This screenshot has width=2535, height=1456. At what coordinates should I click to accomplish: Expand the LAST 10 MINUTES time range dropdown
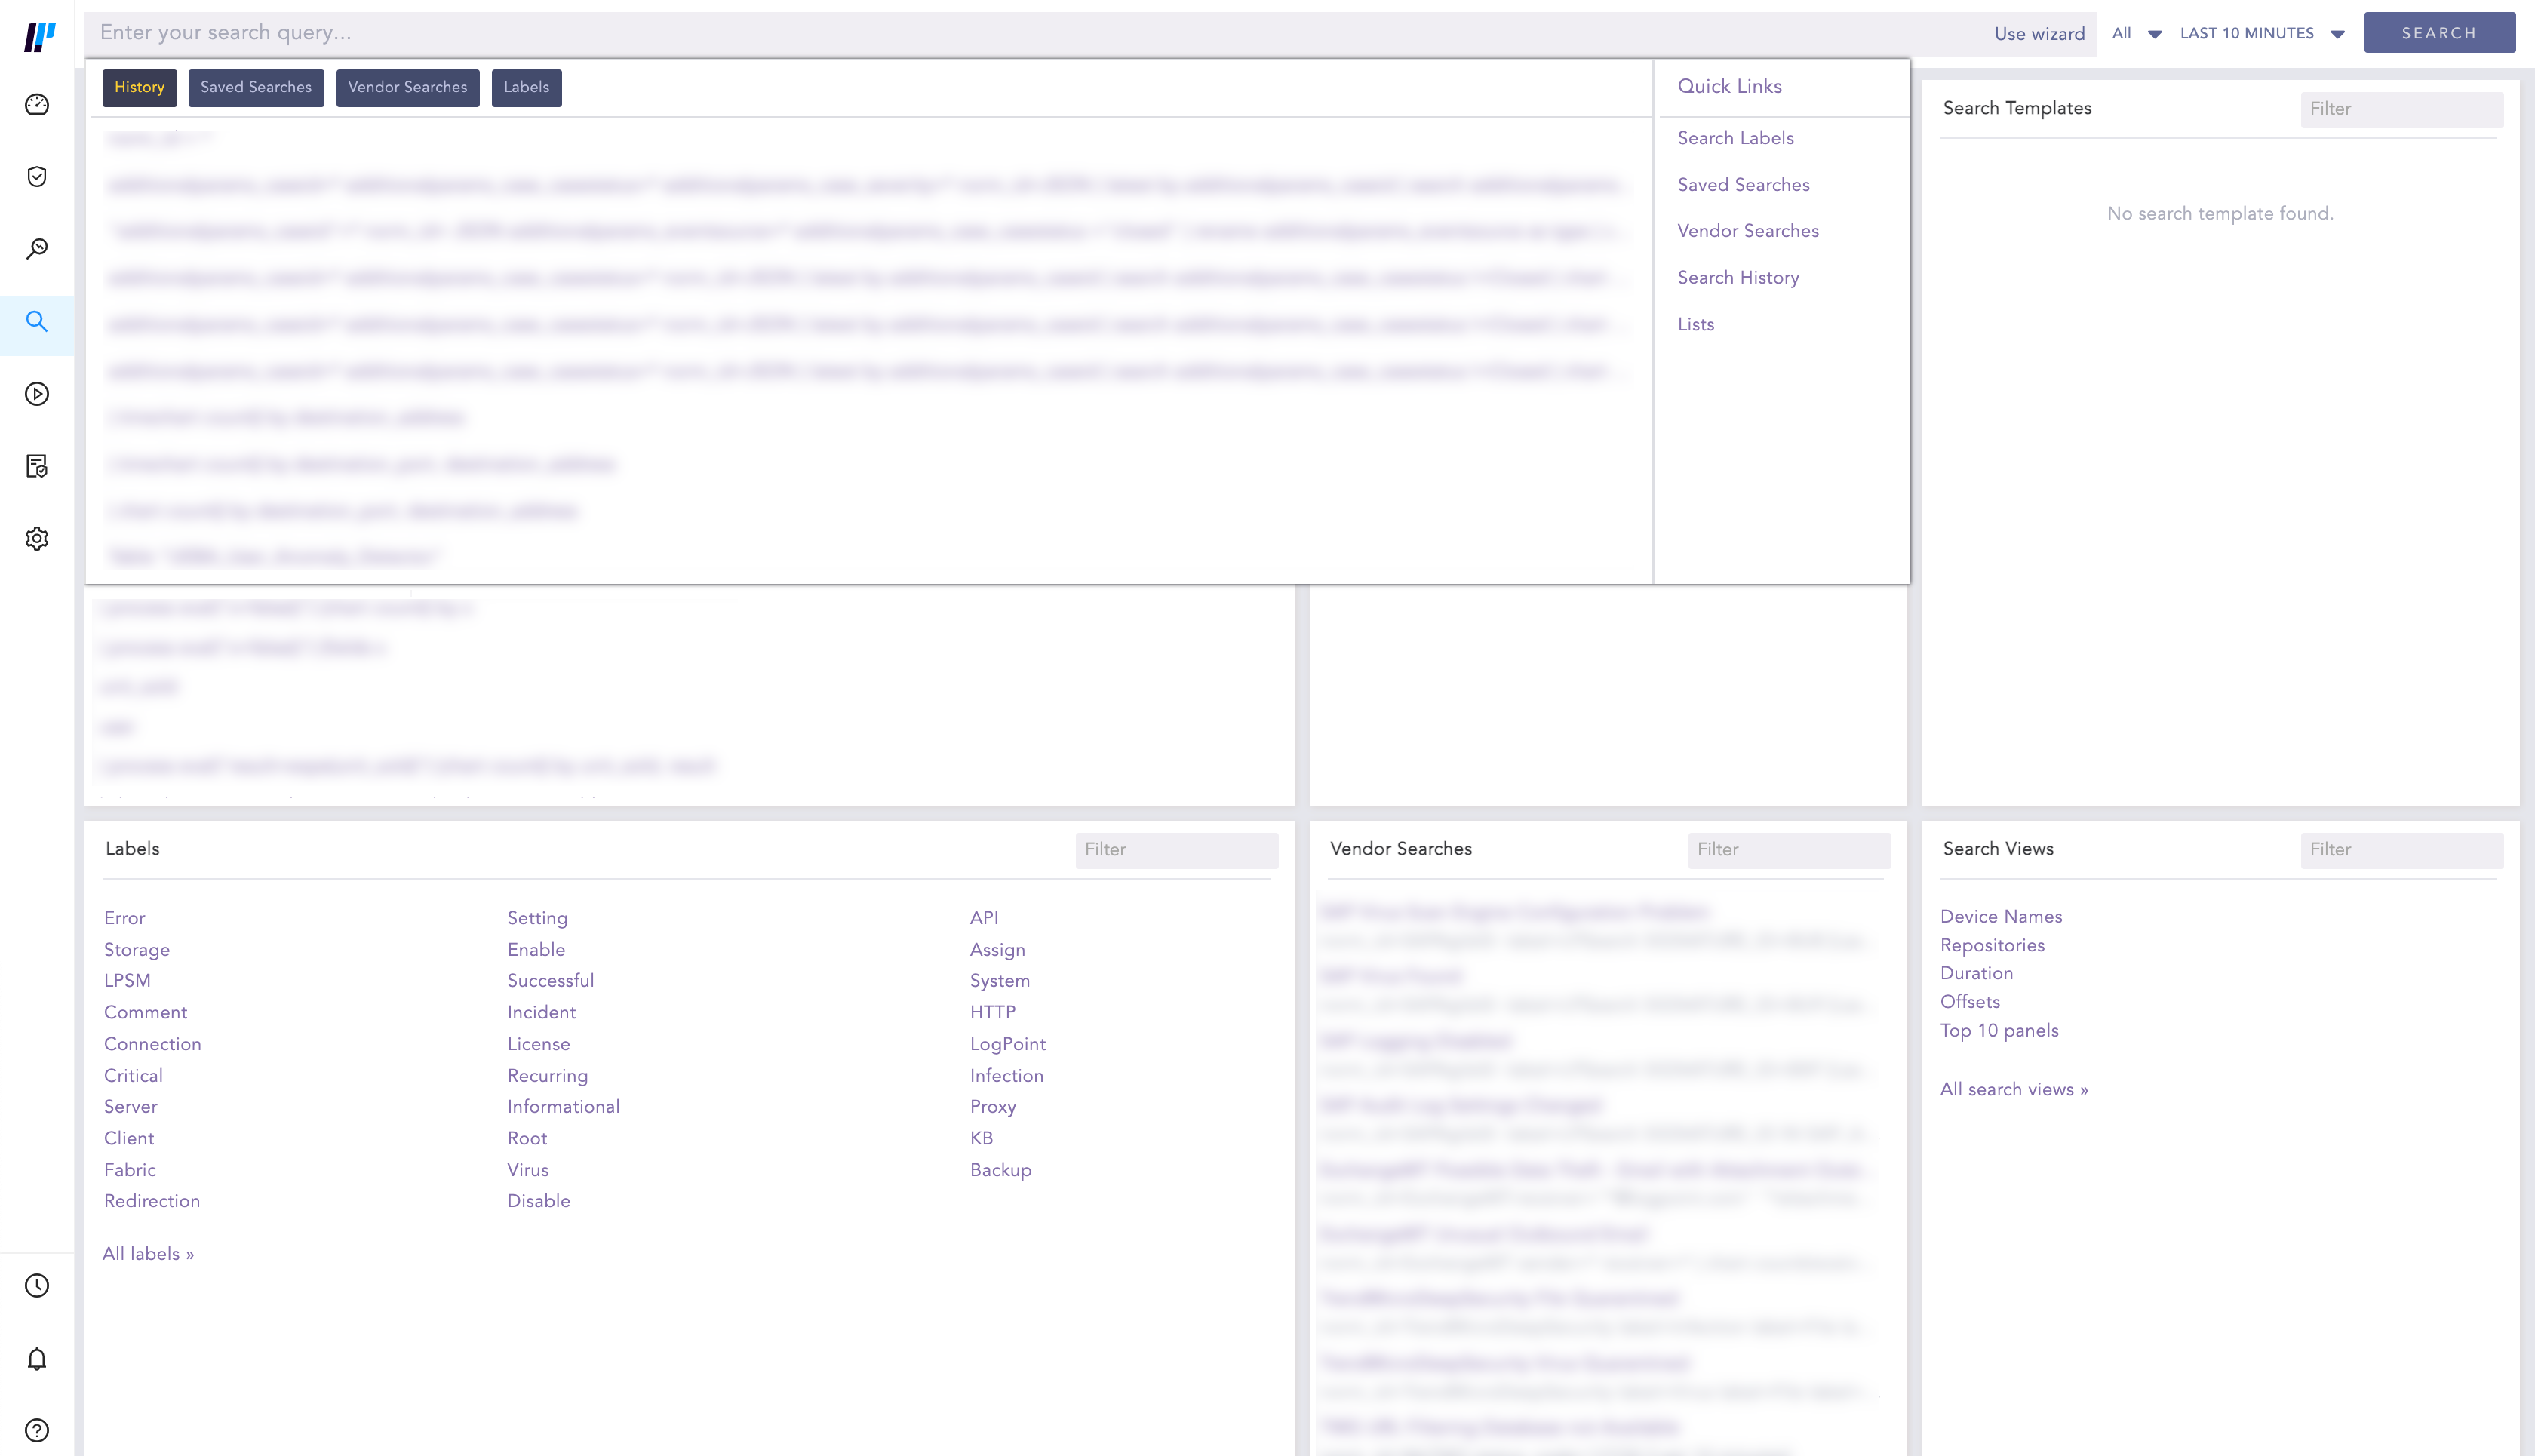(x=2263, y=33)
